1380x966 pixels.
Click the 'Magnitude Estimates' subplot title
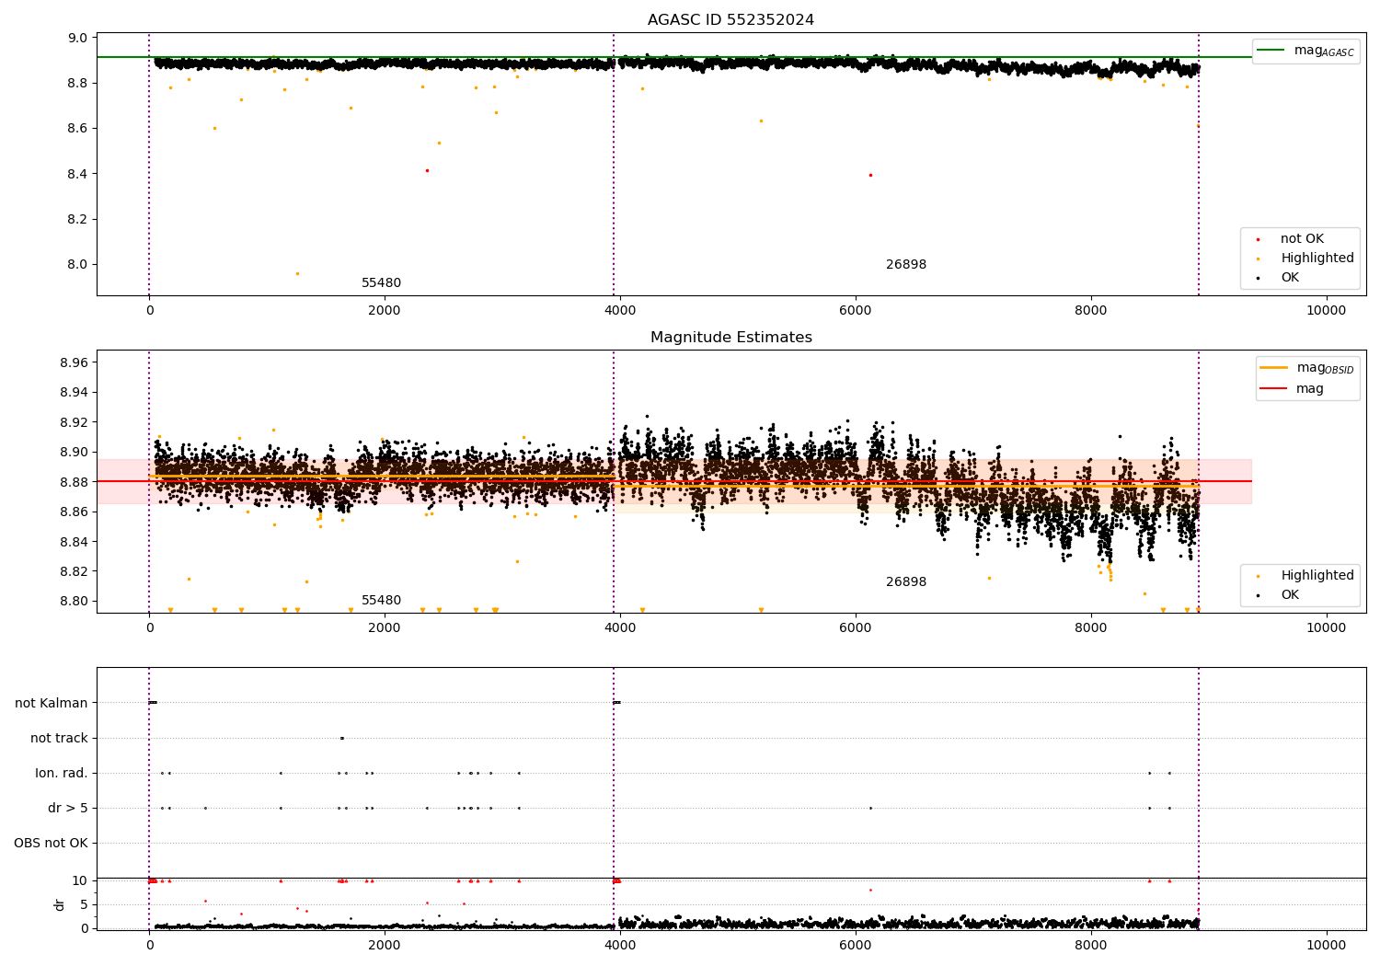730,338
